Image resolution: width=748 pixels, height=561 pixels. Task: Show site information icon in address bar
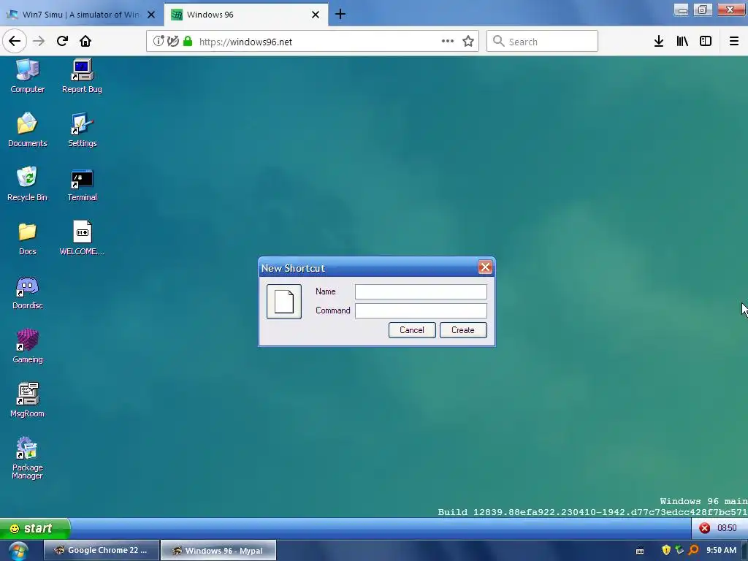[159, 41]
